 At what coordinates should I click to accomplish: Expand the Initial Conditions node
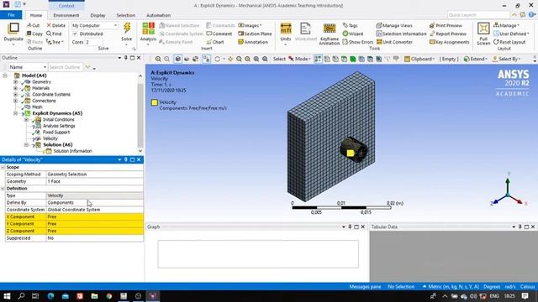point(26,119)
